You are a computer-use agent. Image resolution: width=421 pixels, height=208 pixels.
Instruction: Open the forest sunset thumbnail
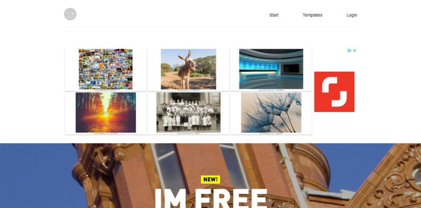(106, 112)
